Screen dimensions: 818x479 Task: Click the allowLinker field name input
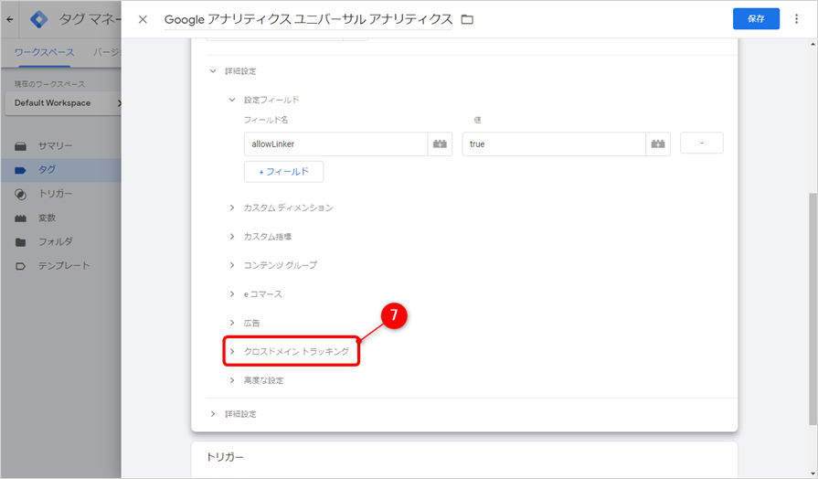tap(335, 144)
